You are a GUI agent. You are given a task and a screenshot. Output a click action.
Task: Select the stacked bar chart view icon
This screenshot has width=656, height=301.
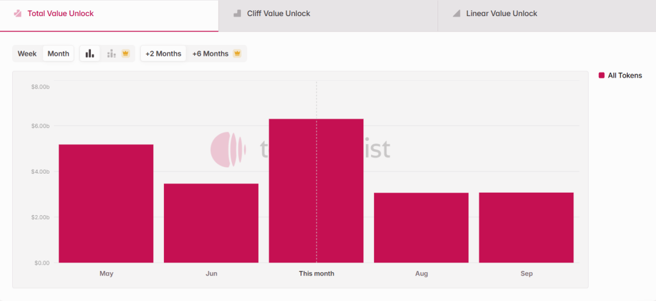111,53
